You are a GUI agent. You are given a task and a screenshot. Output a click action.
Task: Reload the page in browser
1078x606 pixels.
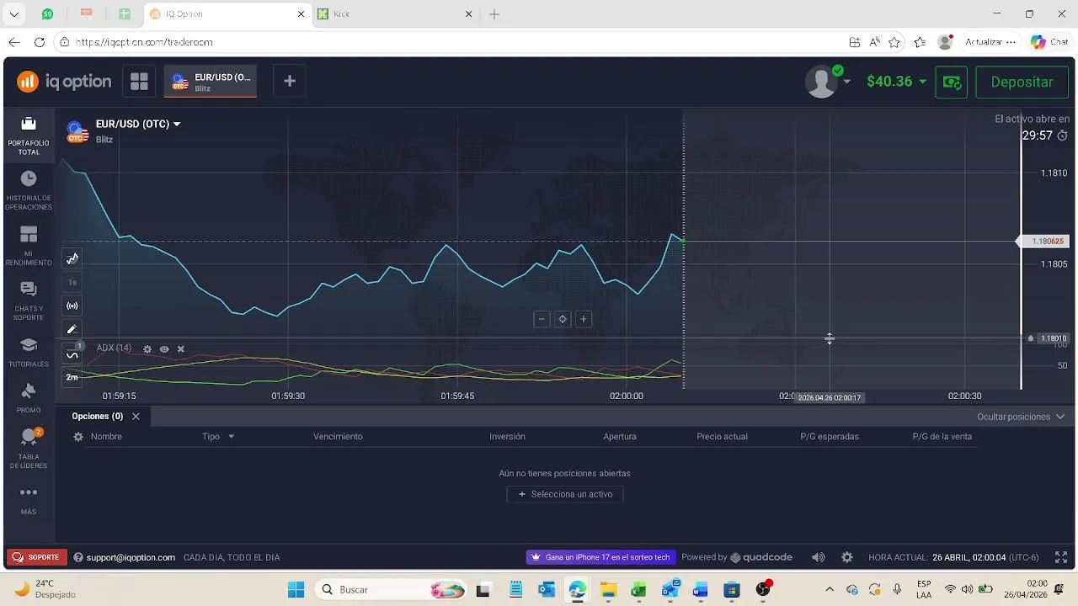click(40, 42)
